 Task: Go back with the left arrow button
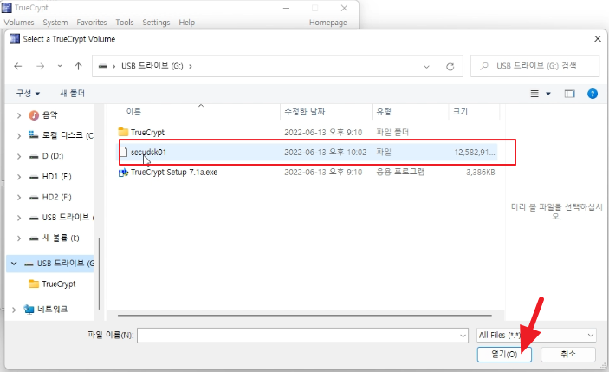pyautogui.click(x=18, y=66)
